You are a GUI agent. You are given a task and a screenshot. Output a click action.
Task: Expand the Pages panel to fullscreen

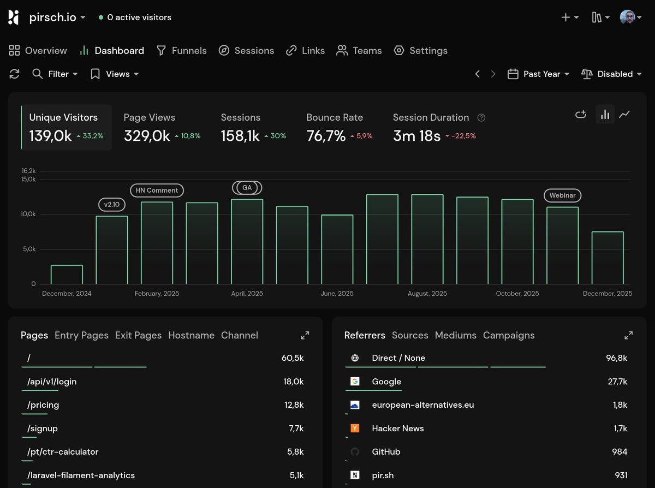tap(305, 335)
